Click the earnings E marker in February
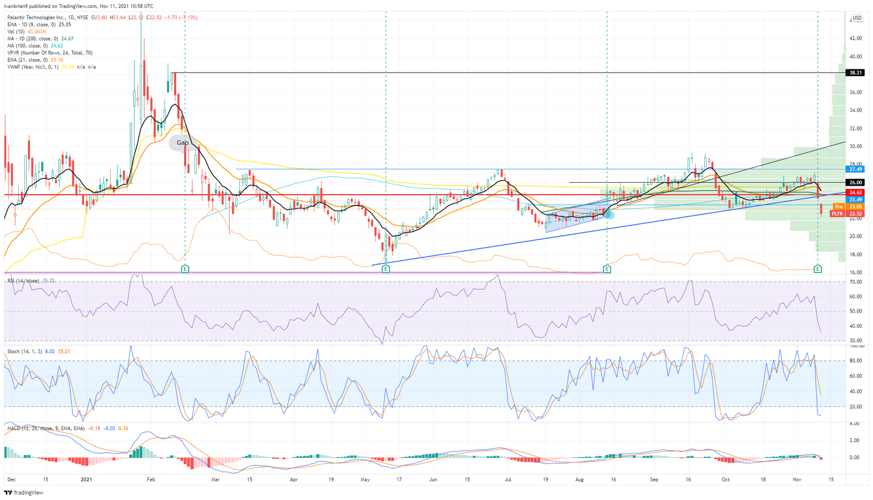Image resolution: width=873 pixels, height=500 pixels. pyautogui.click(x=185, y=269)
